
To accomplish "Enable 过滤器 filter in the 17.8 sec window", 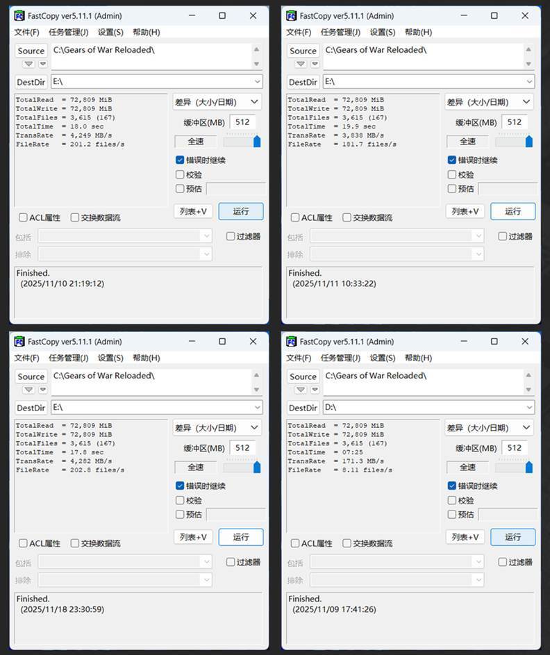I will click(231, 562).
